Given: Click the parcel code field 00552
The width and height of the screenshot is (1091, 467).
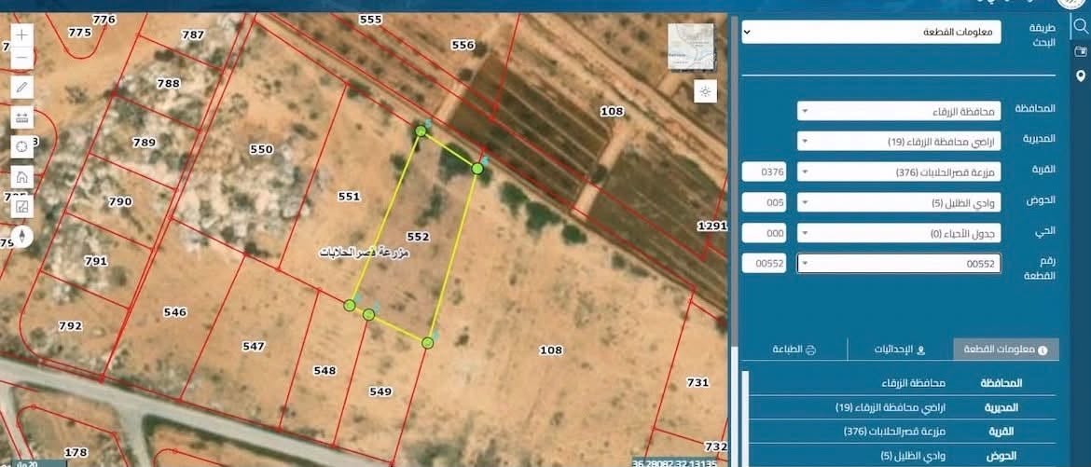Looking at the screenshot, I should [764, 264].
